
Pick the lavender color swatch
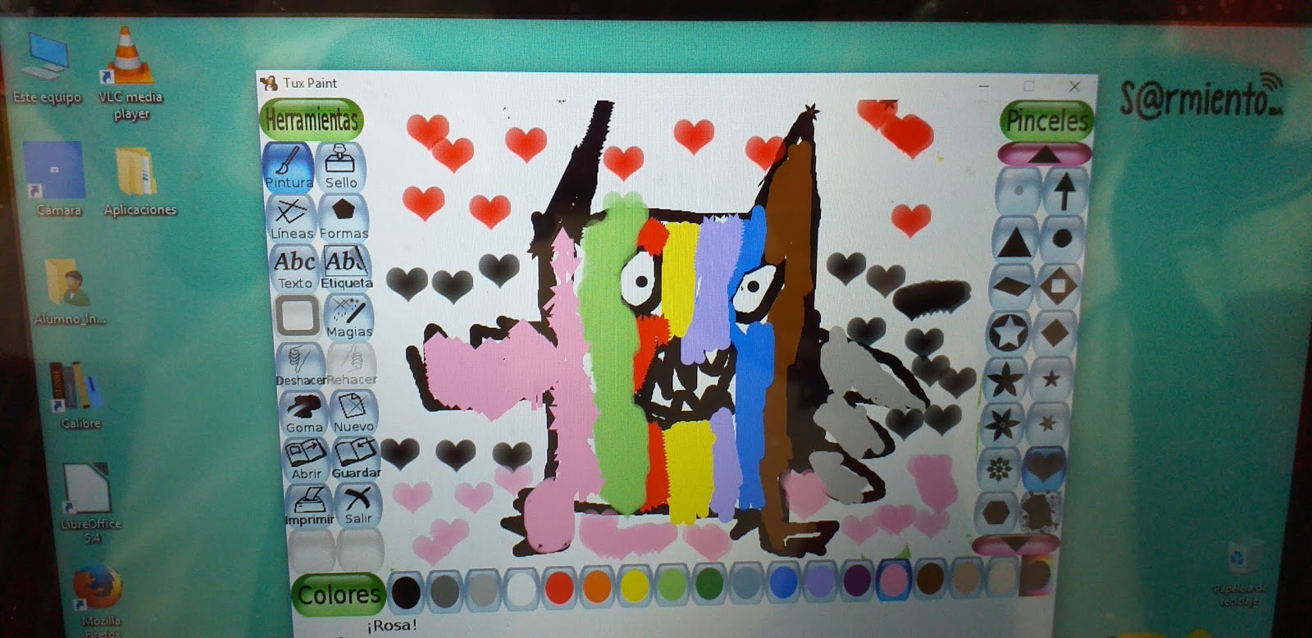pos(820,582)
